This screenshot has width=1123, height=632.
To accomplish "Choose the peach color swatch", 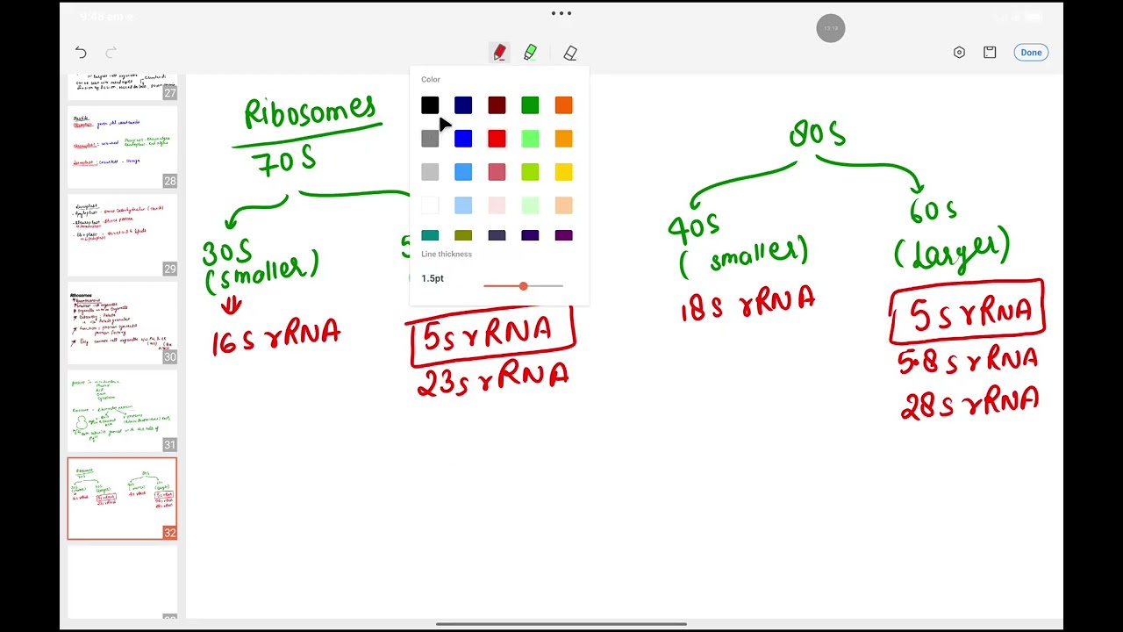I will coord(563,205).
